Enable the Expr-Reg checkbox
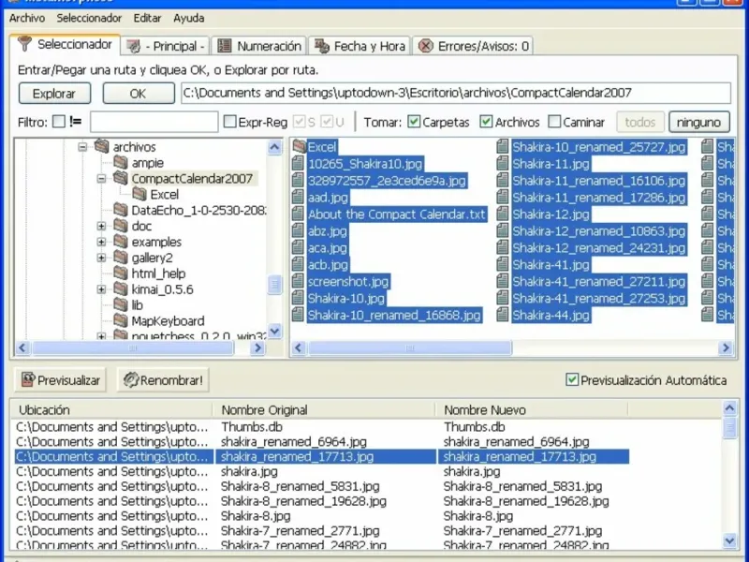This screenshot has width=749, height=562. click(229, 122)
